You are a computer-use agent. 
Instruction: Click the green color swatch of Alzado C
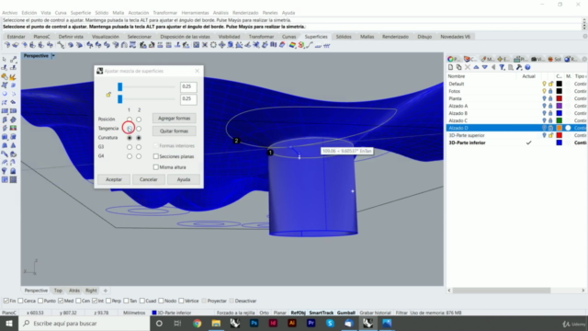(x=559, y=120)
